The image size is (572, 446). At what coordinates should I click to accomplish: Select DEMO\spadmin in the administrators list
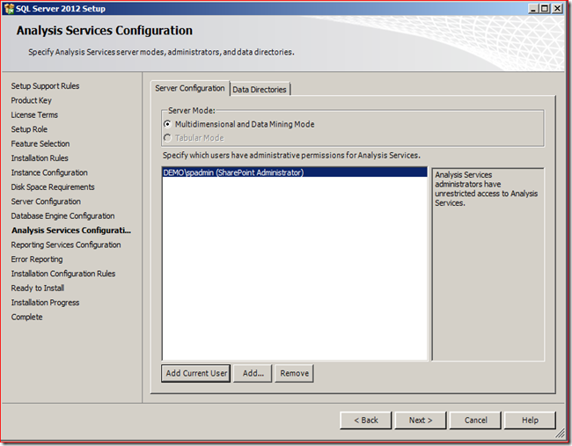295,172
